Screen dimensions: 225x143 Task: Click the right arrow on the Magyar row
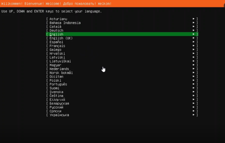point(194,65)
